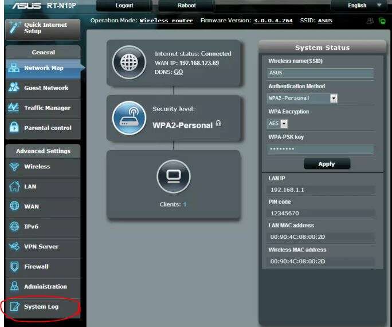
Task: Click the ASUS SSID link in header
Action: tap(325, 21)
